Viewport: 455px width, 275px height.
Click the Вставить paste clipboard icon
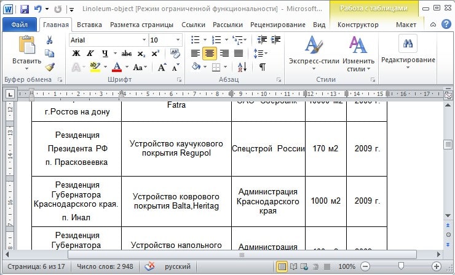(x=26, y=45)
